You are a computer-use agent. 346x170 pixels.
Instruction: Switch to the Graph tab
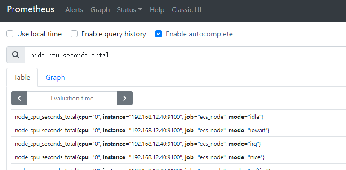(x=55, y=78)
